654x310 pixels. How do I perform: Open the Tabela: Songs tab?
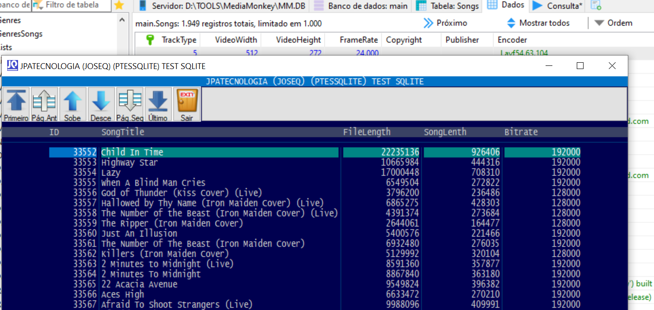coord(448,6)
